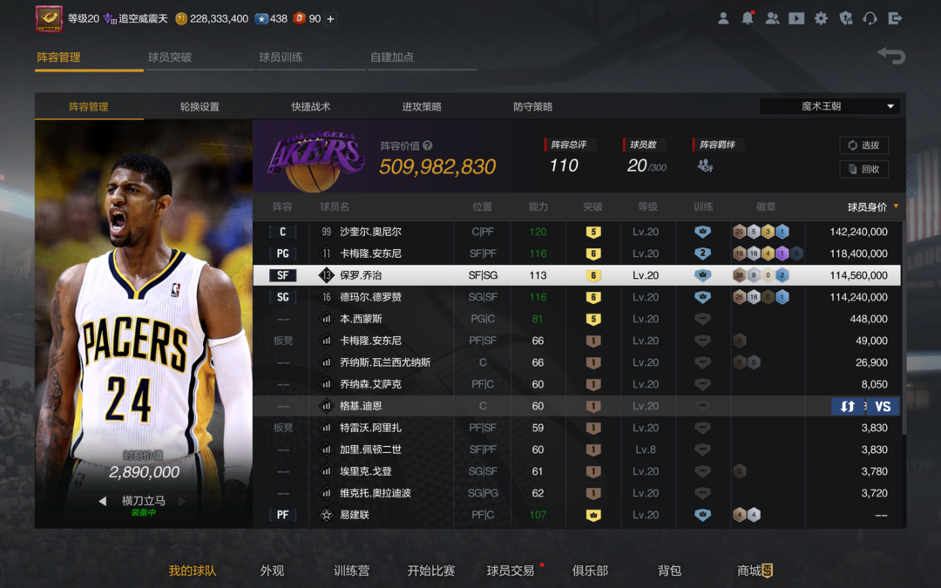941x588 pixels.
Task: Click the video replay icon
Action: point(796,18)
